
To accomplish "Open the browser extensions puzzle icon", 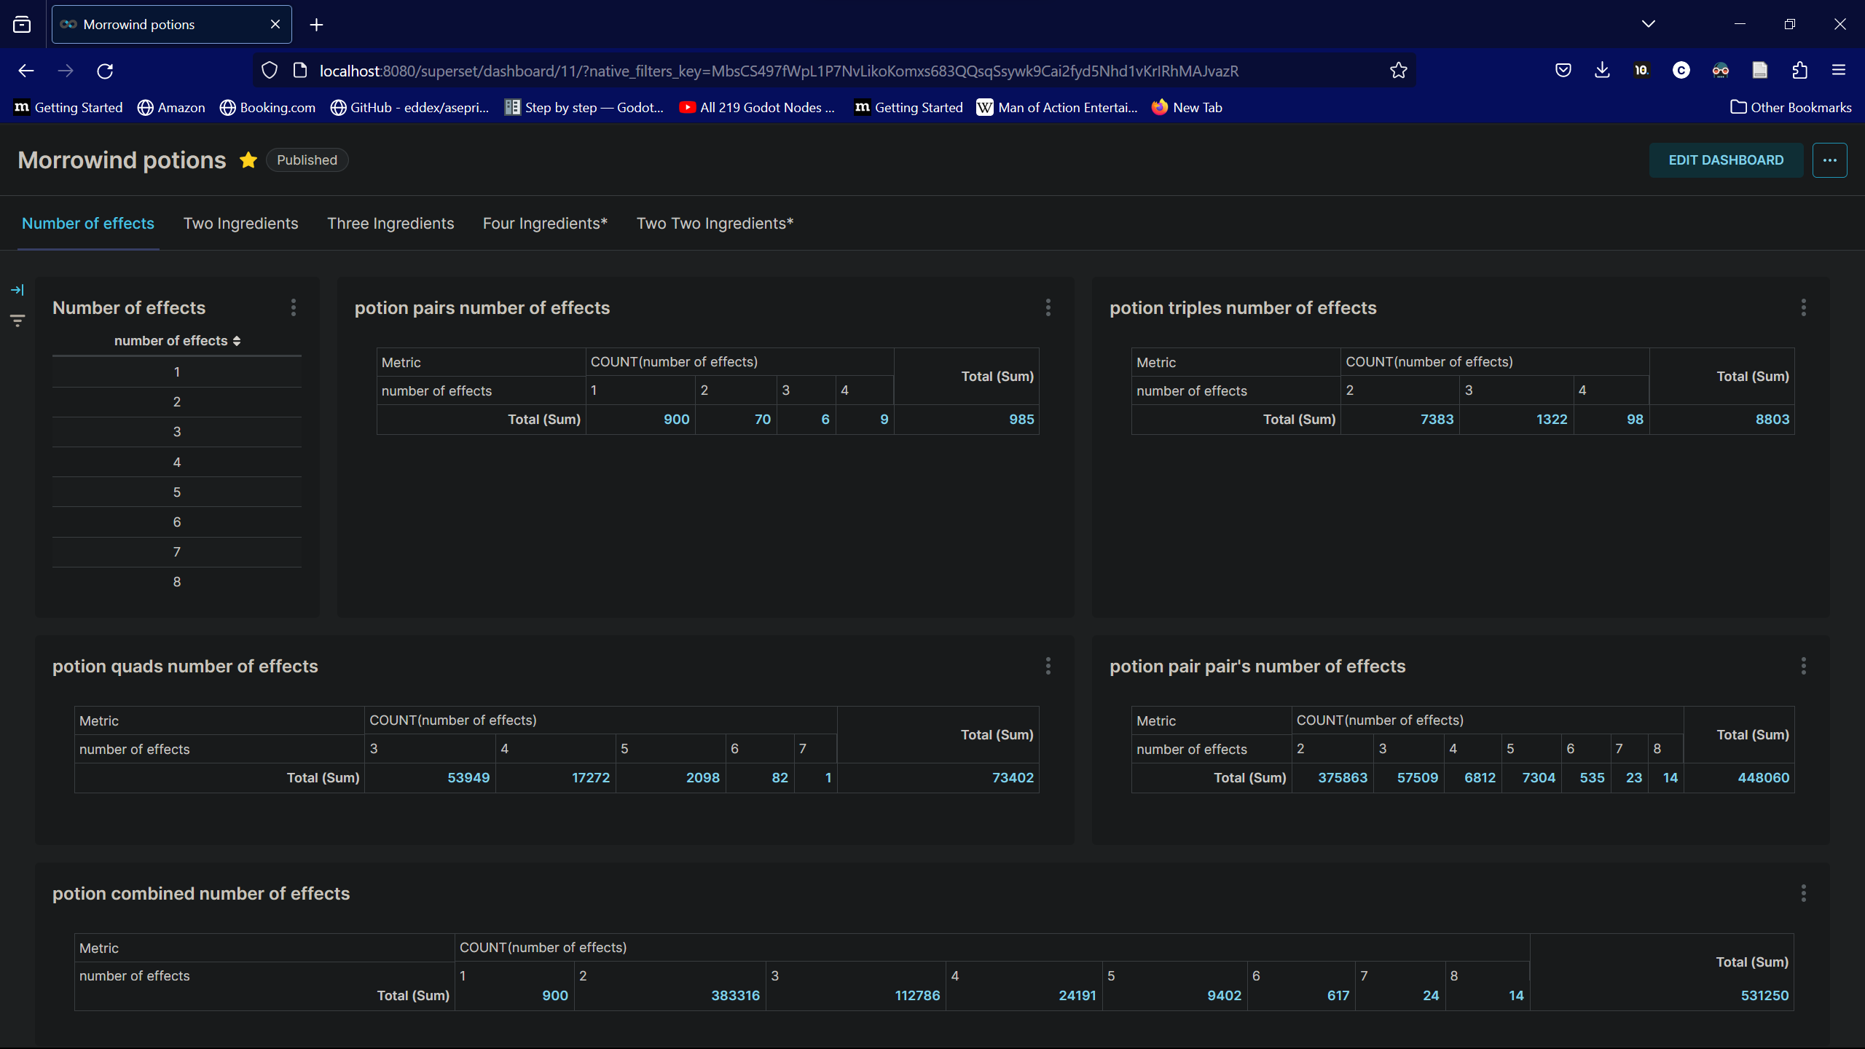I will coord(1799,71).
